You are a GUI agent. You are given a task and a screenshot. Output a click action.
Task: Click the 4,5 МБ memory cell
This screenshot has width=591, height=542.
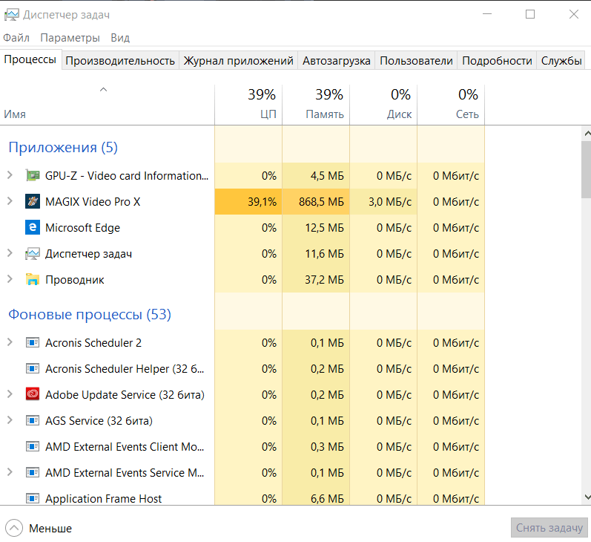point(316,175)
